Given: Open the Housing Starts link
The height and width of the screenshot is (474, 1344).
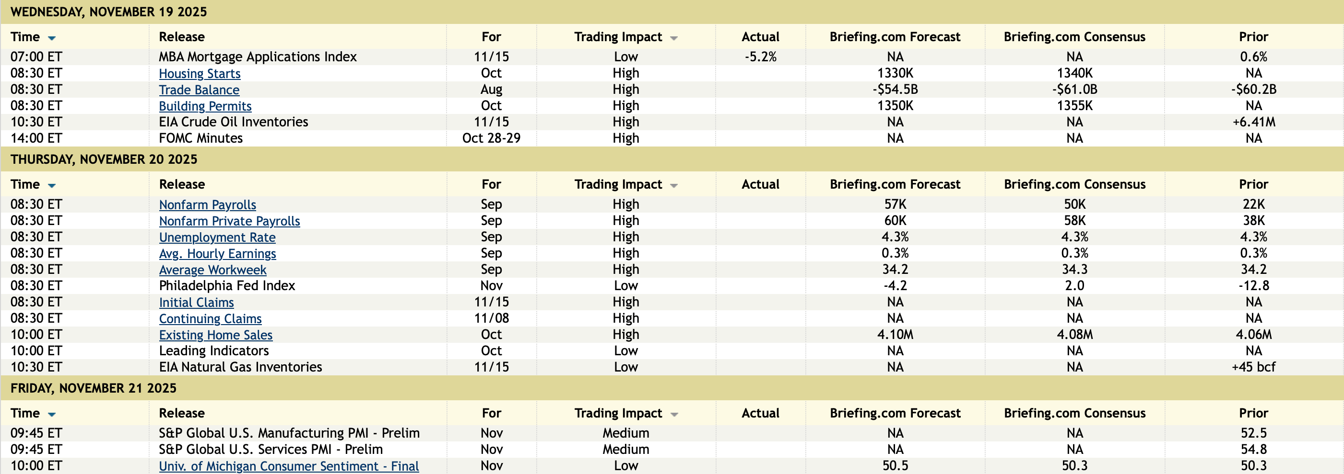Looking at the screenshot, I should pos(200,73).
